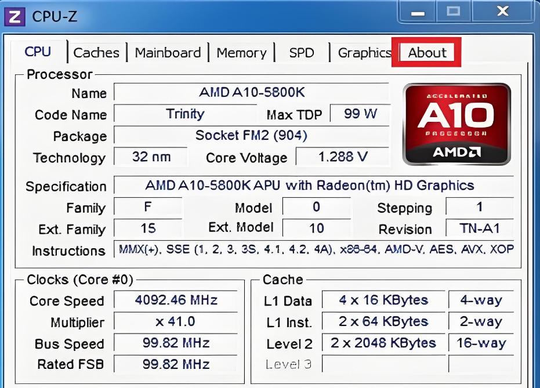Click the Max TDP label
The image size is (540, 388).
pyautogui.click(x=295, y=115)
